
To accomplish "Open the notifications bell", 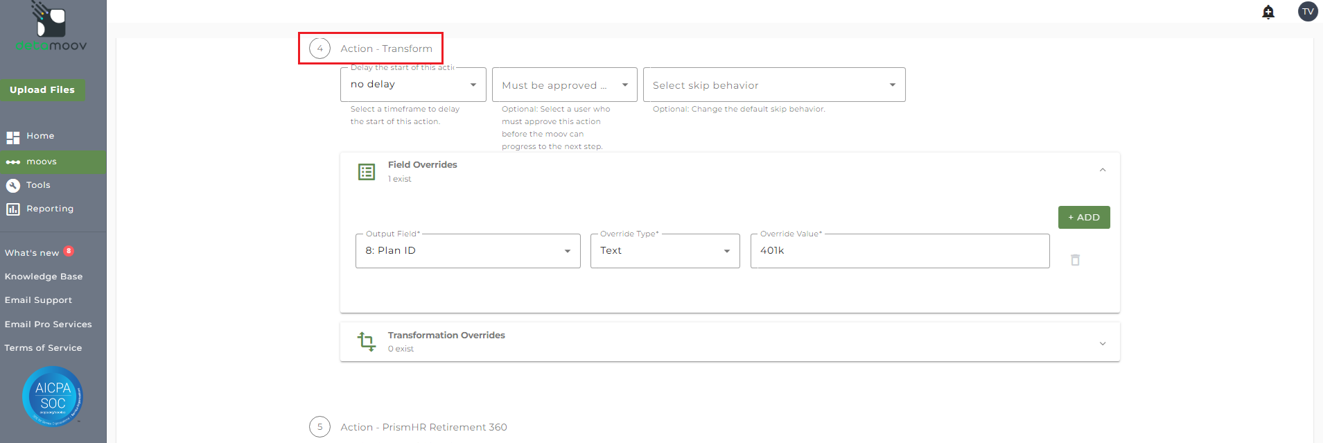I will 1268,12.
